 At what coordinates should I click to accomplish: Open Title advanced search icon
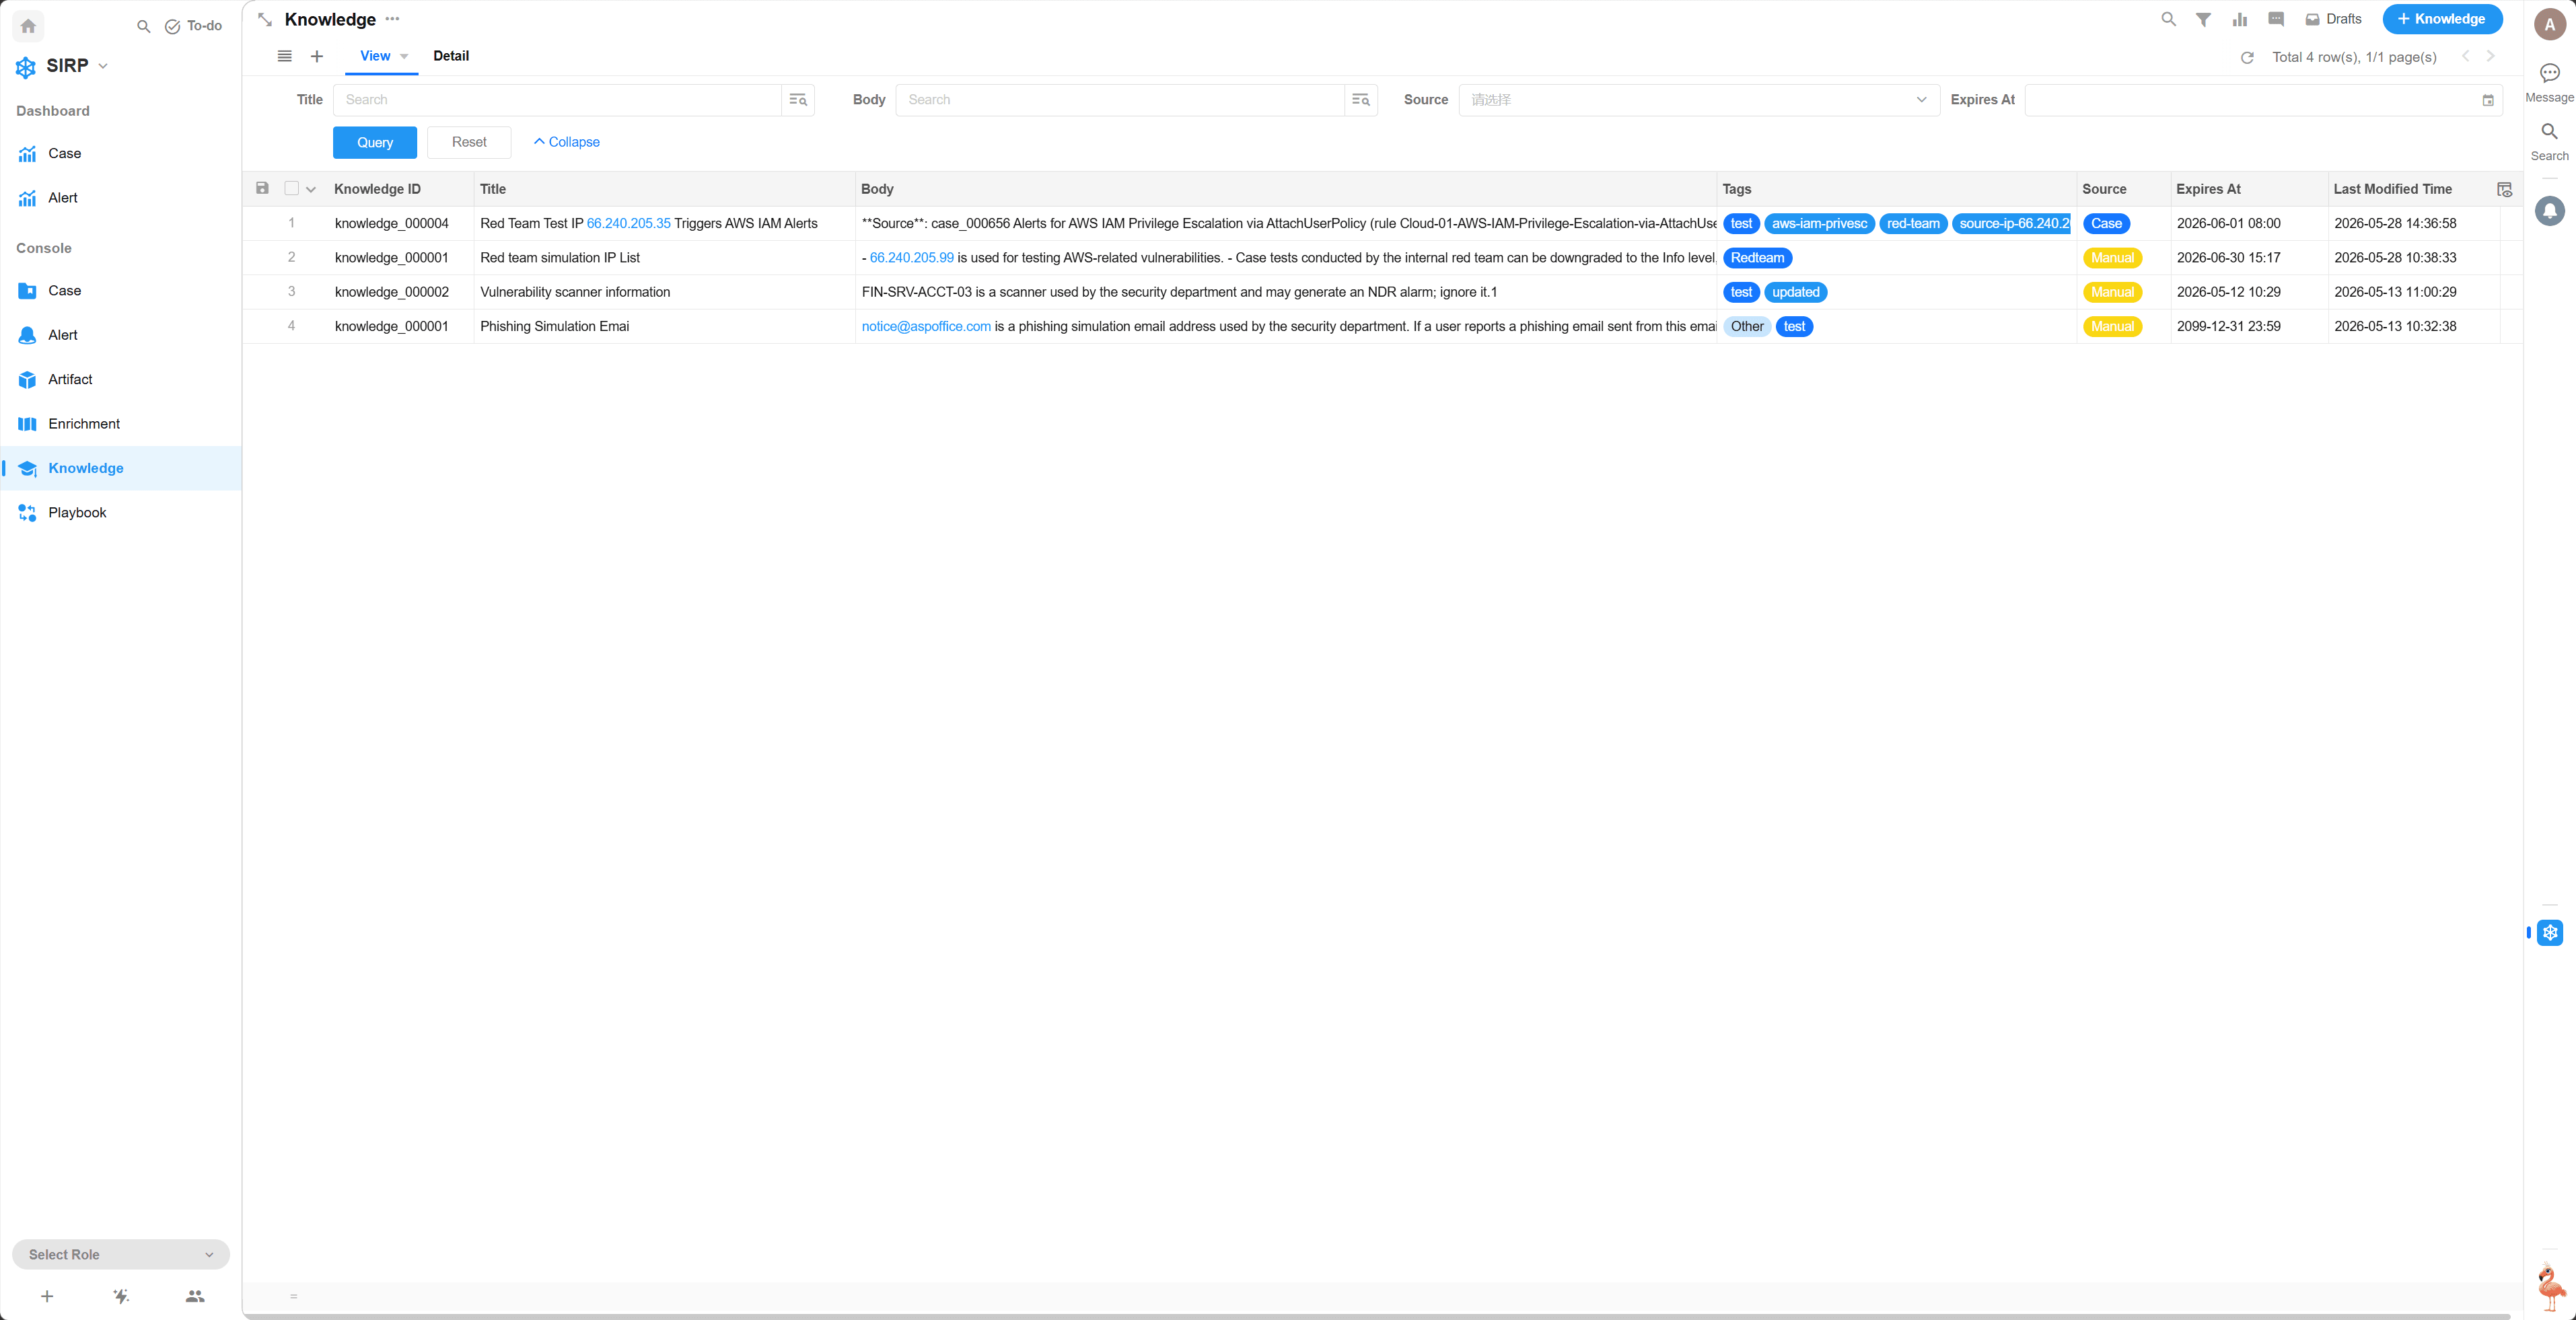pos(798,100)
